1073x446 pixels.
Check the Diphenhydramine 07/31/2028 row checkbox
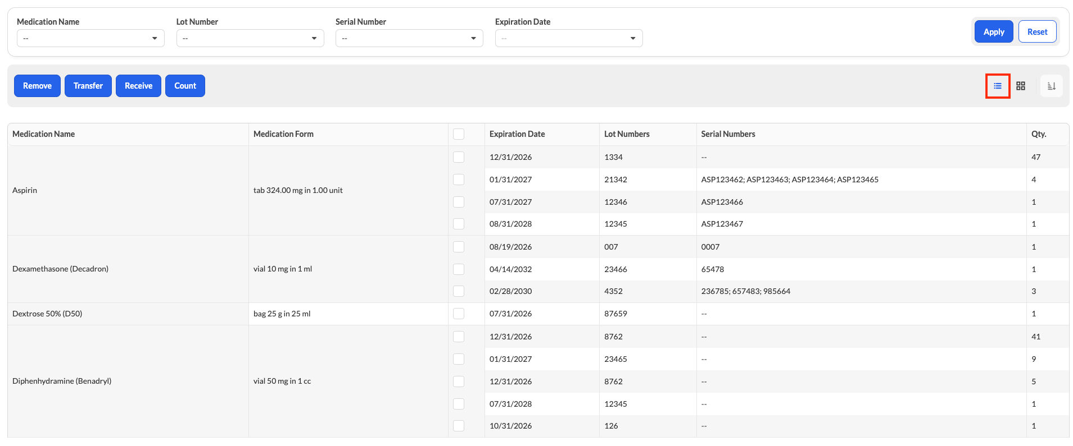click(459, 404)
